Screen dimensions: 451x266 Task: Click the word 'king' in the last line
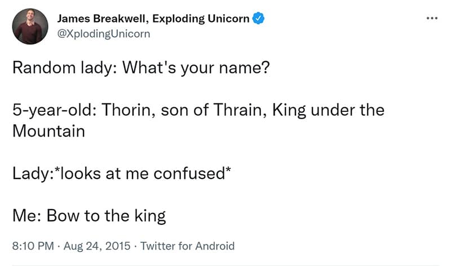150,216
